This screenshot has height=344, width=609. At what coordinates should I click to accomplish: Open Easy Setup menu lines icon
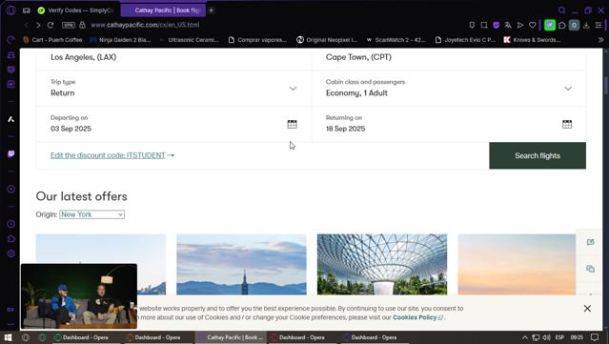[599, 25]
